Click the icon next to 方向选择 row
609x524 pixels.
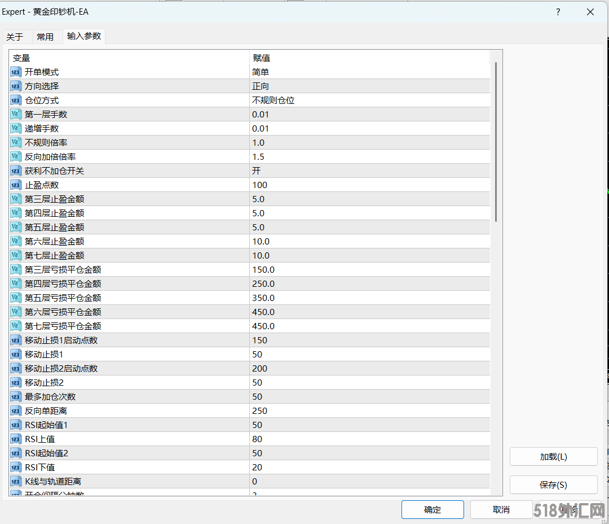pos(16,86)
